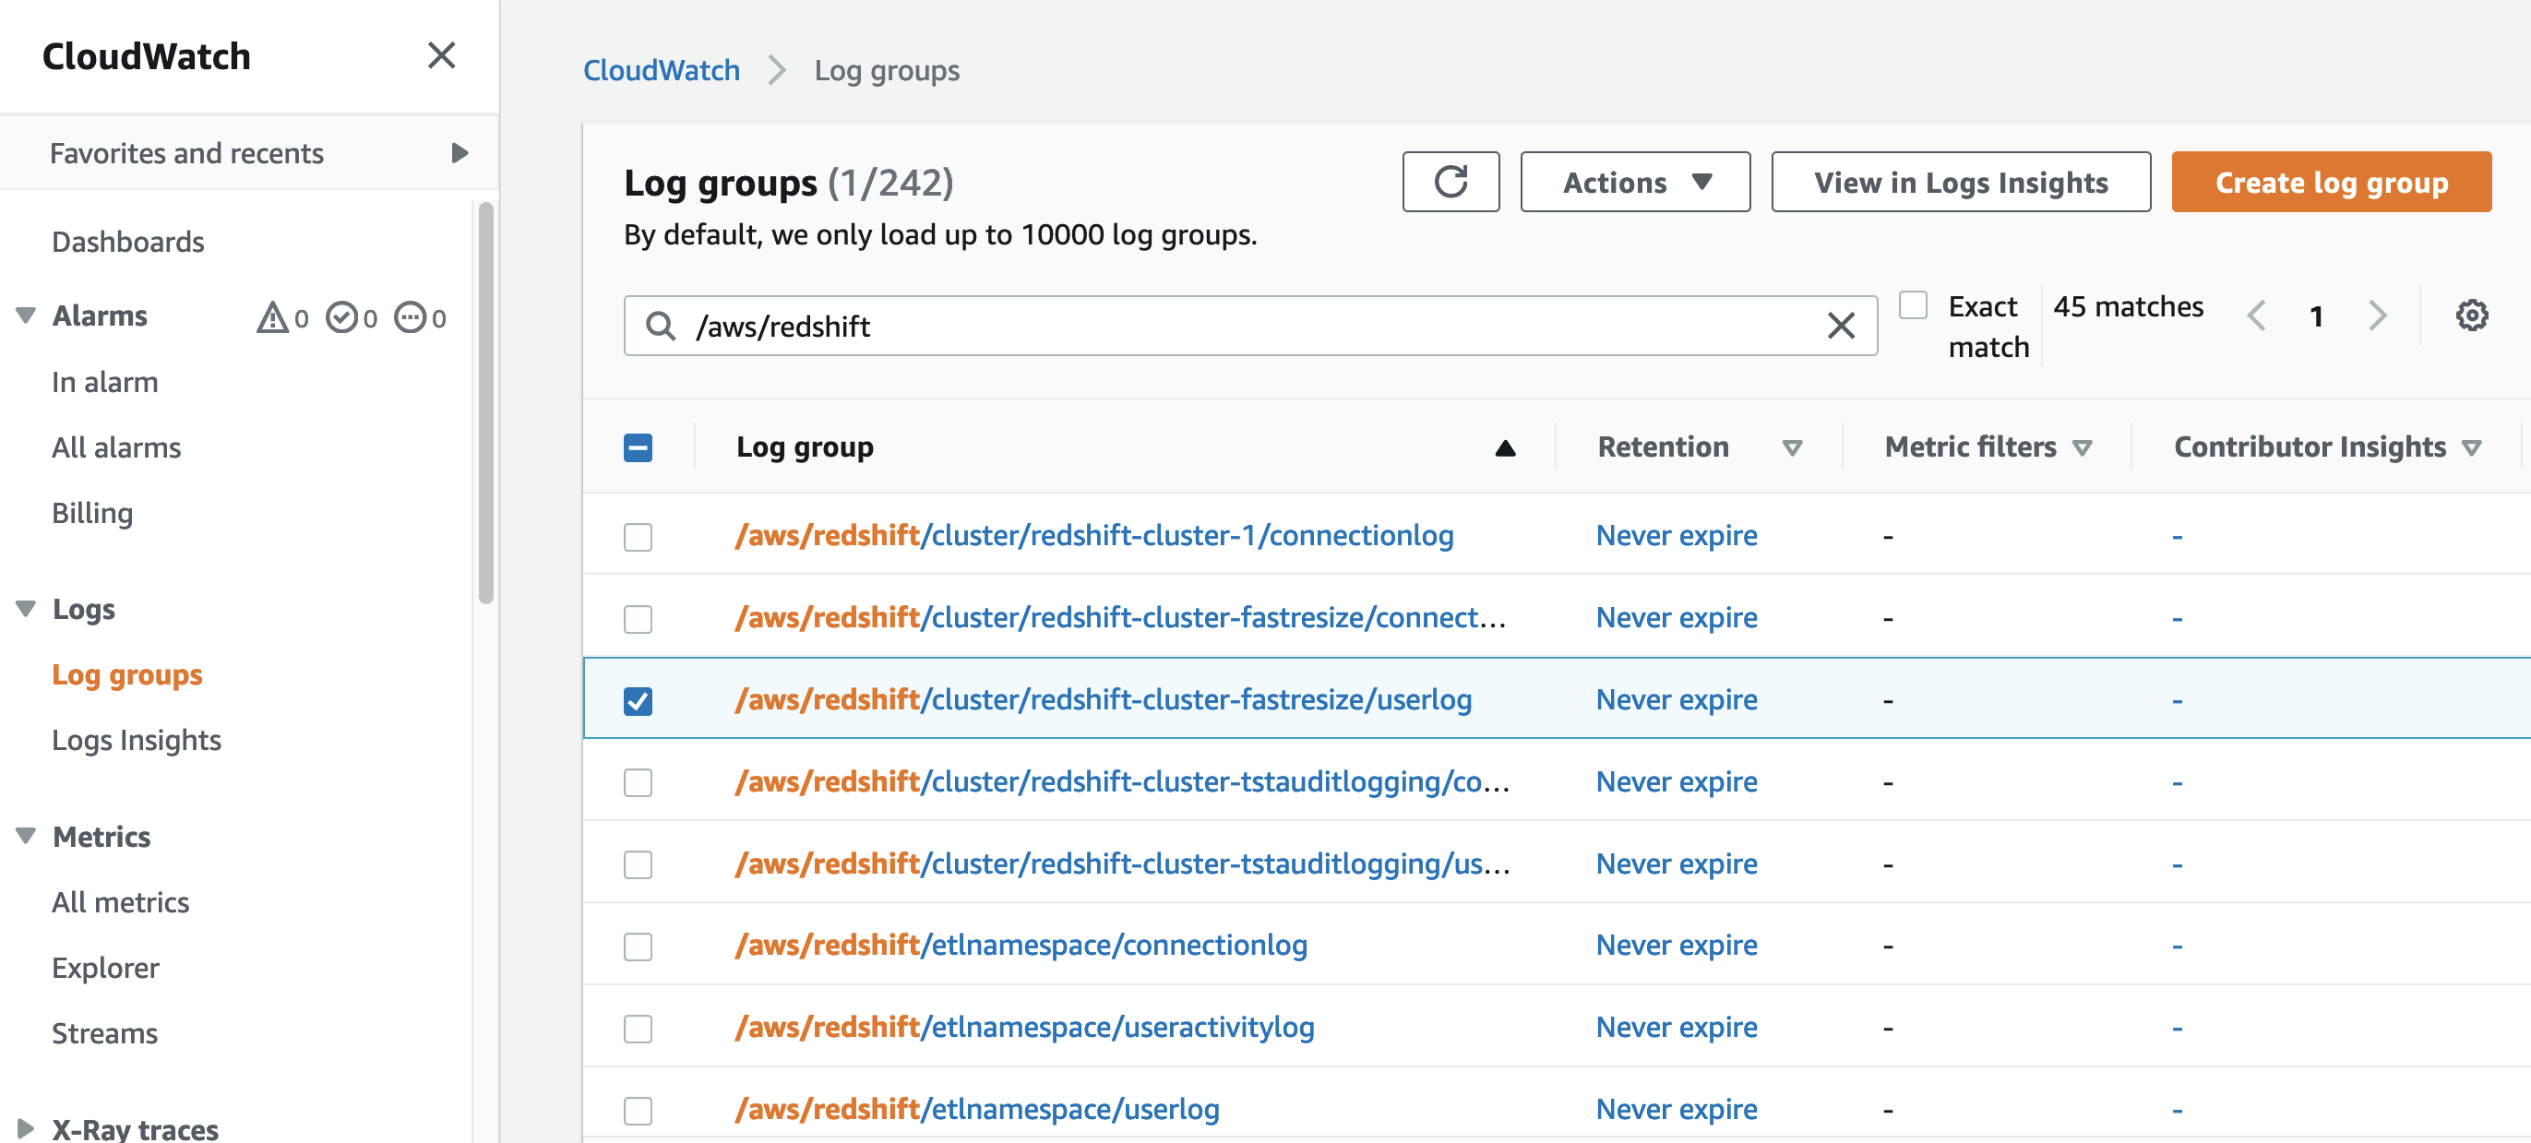
Task: Open Logs Insights in sidebar
Action: tap(137, 740)
